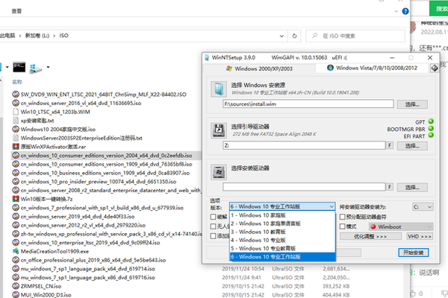Expand the Explorer ribbon chevron

point(396,11)
